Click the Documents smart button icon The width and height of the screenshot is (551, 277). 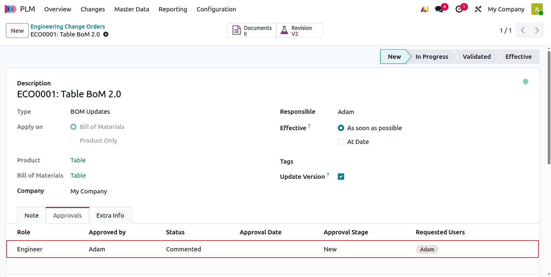click(x=236, y=30)
